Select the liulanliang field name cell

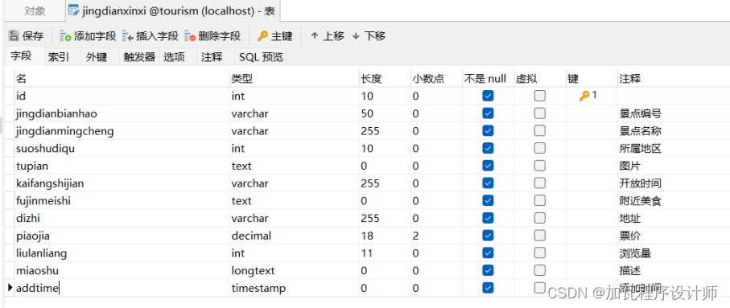(122, 253)
